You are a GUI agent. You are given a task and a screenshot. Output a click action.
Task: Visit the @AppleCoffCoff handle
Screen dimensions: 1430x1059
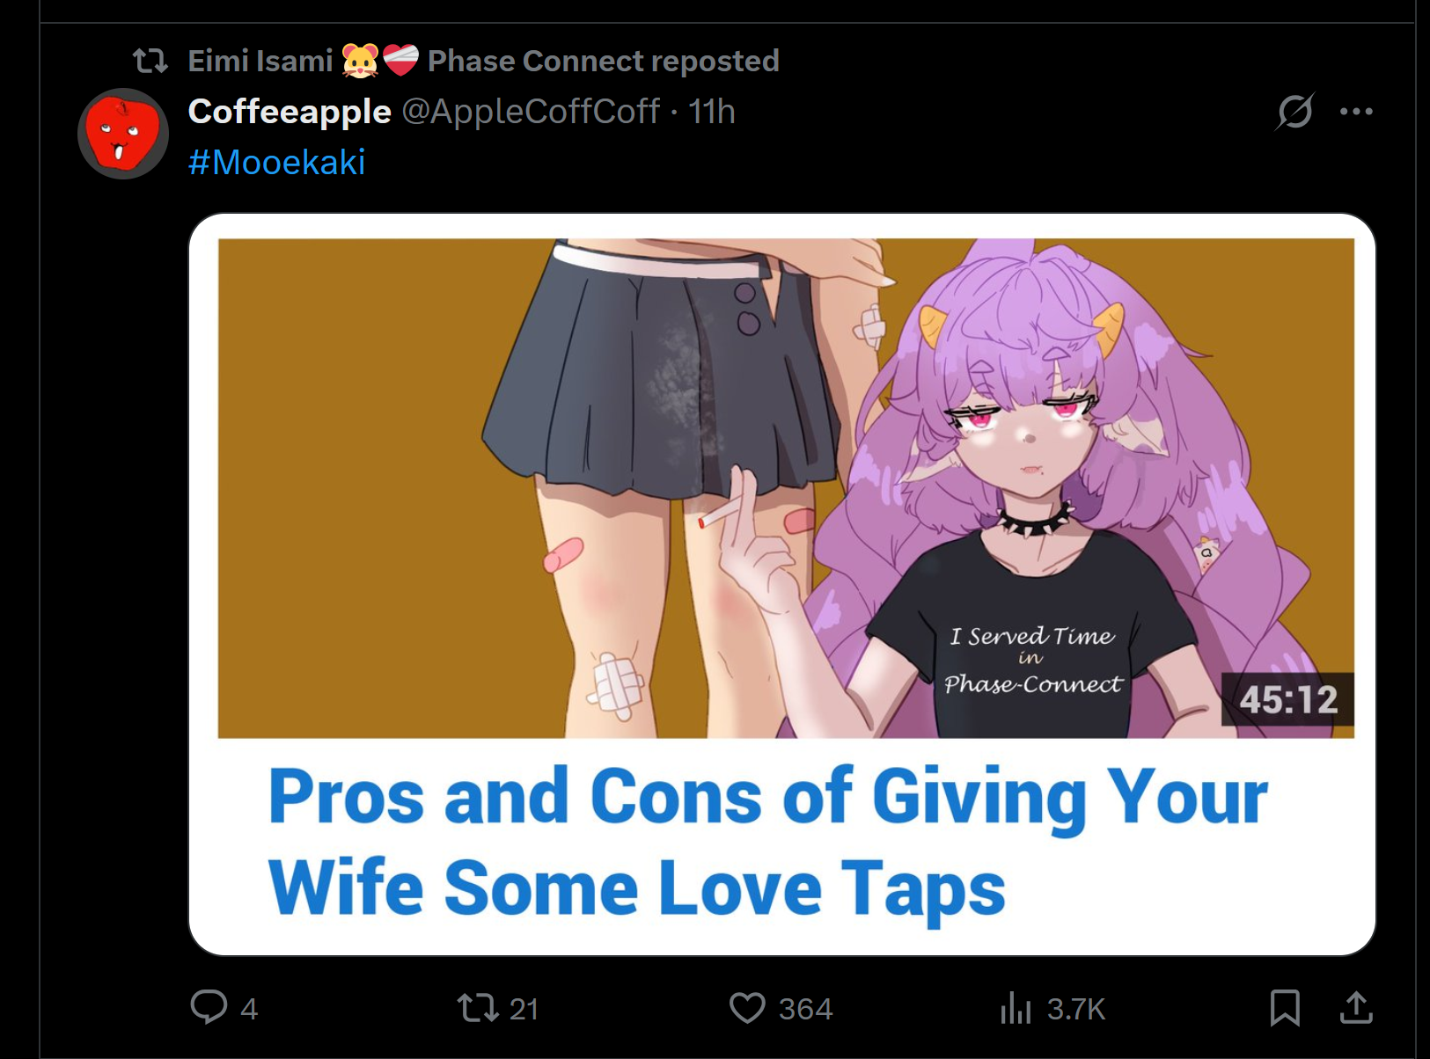(531, 112)
